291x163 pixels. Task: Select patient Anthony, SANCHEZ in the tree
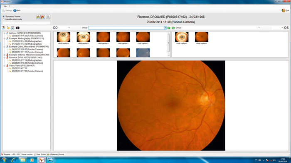coord(25,33)
